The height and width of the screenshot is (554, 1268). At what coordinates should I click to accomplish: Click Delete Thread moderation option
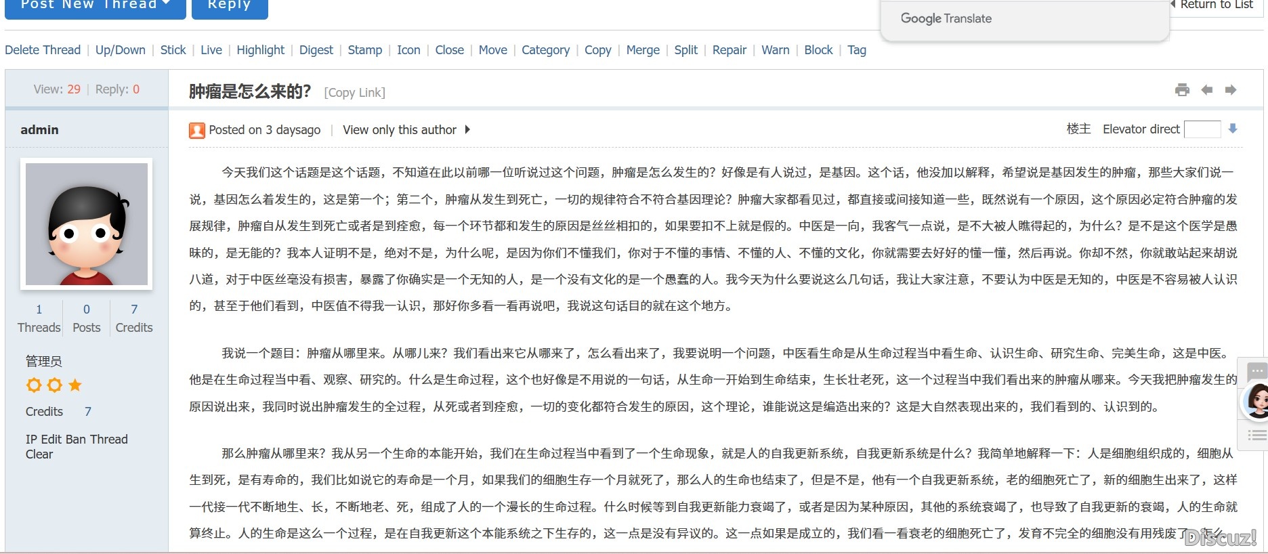(43, 50)
